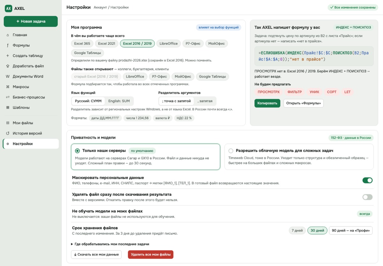The width and height of the screenshot is (383, 266).
Task: Click the AX logo icon
Action: [9, 9]
